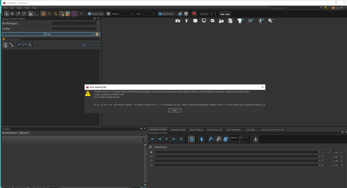Click the document list icon in viewport
The width and height of the screenshot is (347, 188).
pyautogui.click(x=230, y=21)
